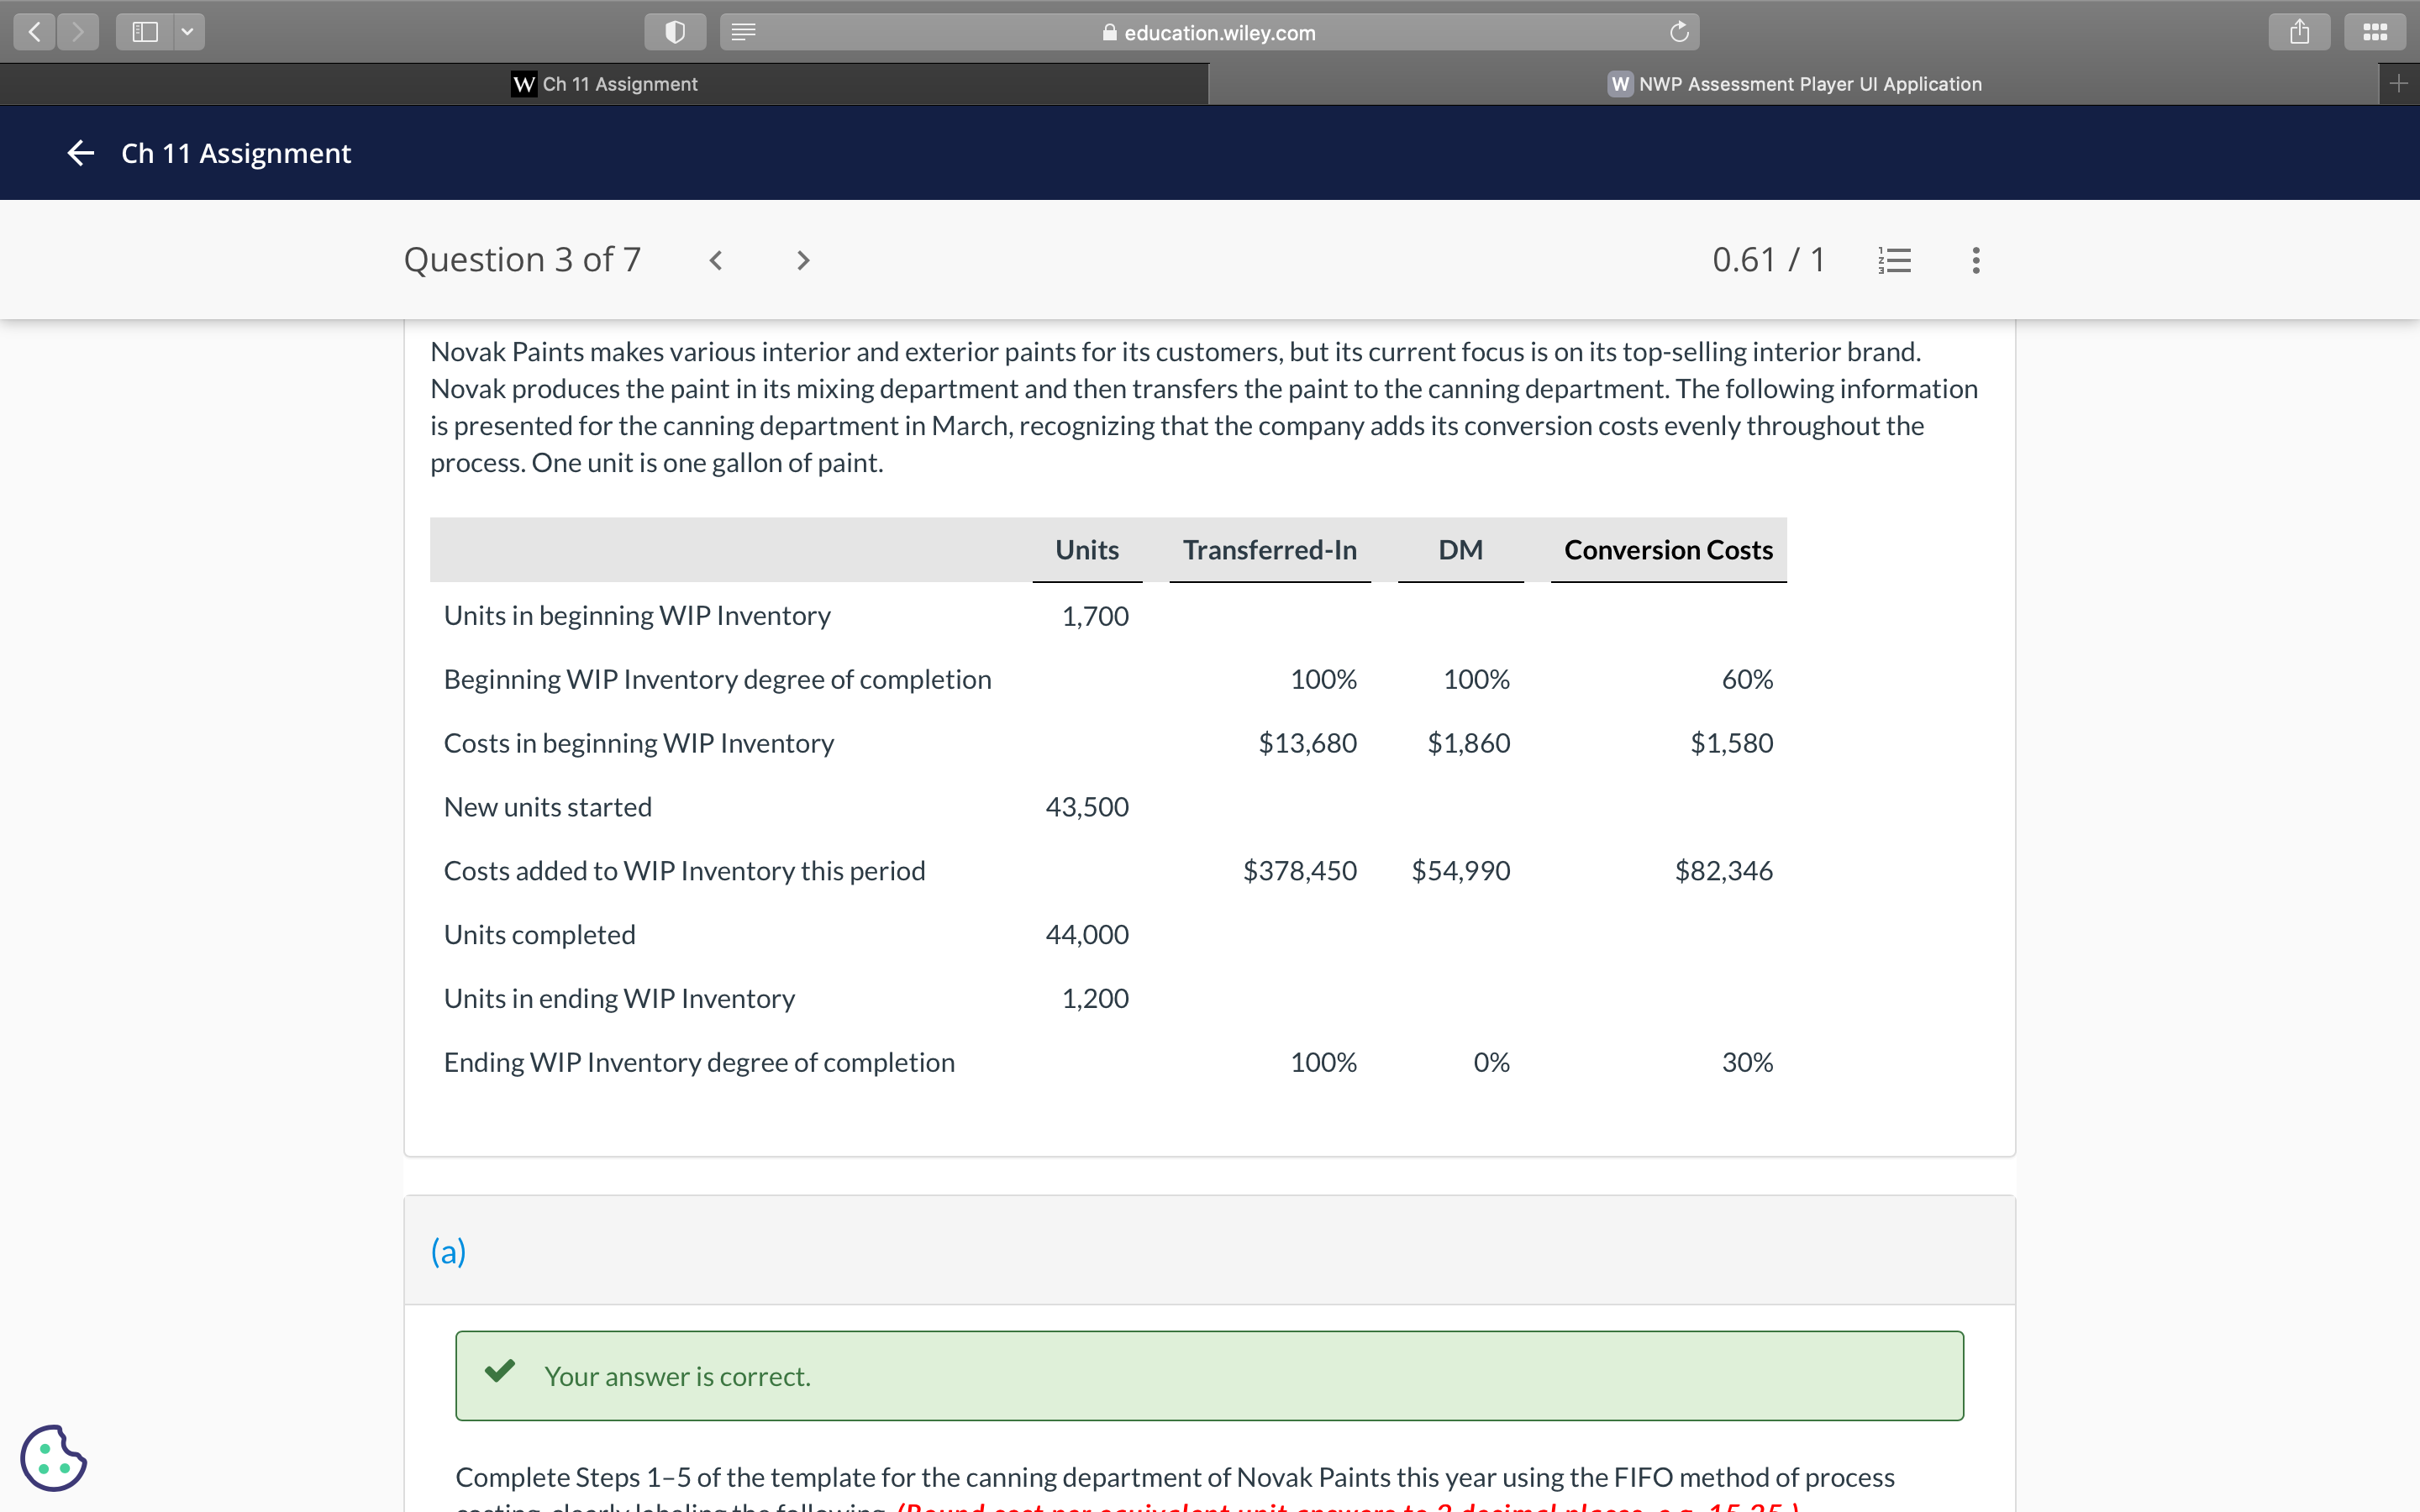
Task: Open the tab overview grid icon
Action: (x=2376, y=31)
